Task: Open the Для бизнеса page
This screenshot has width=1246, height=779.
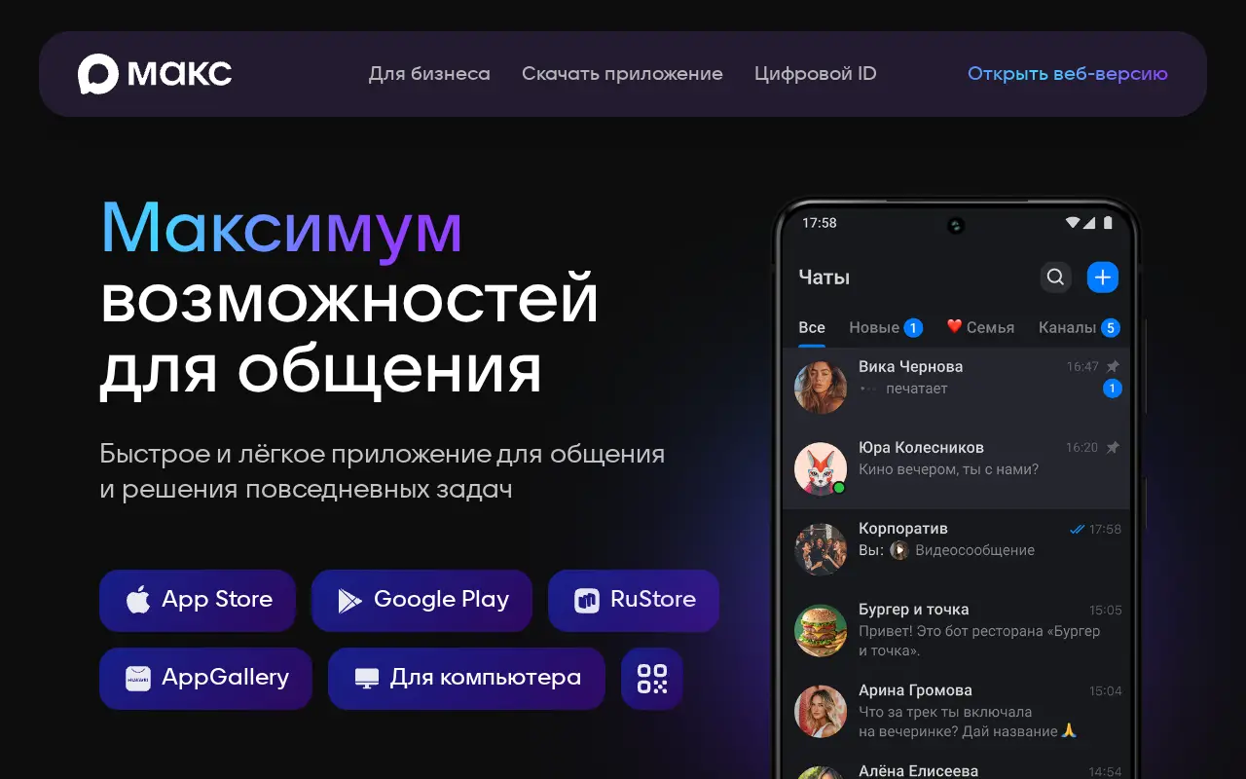Action: point(429,74)
